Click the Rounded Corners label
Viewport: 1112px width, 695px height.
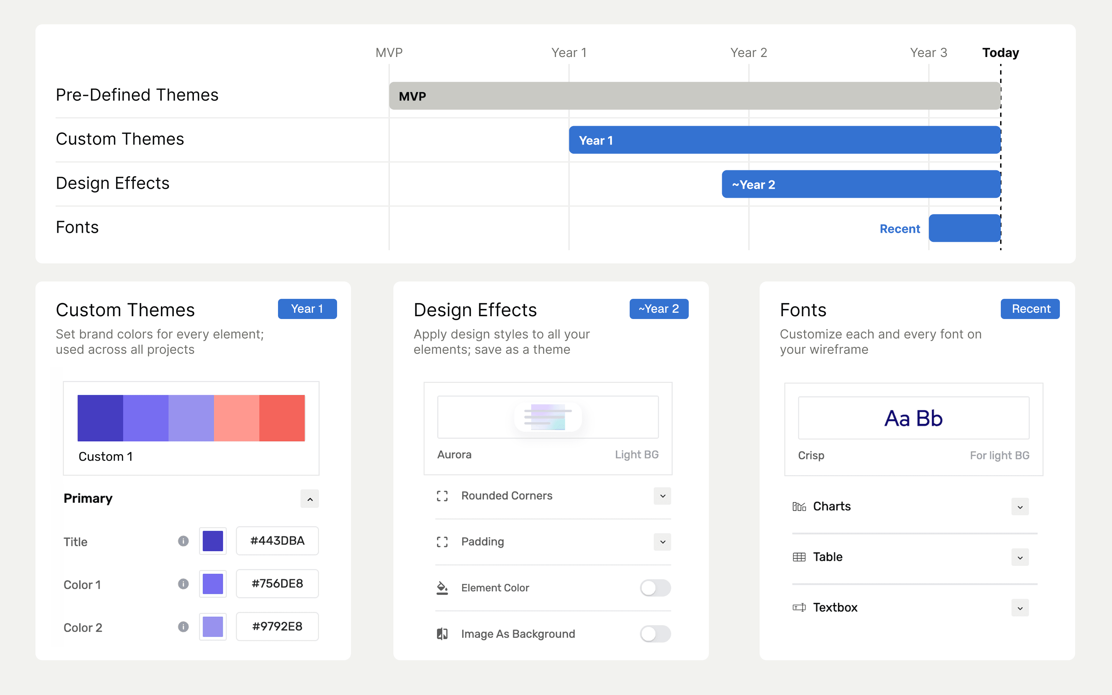pyautogui.click(x=506, y=496)
